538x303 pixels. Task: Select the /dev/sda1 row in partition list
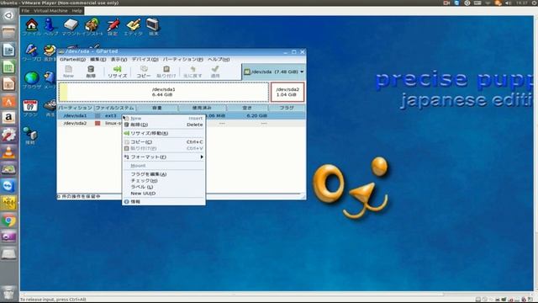click(182, 116)
